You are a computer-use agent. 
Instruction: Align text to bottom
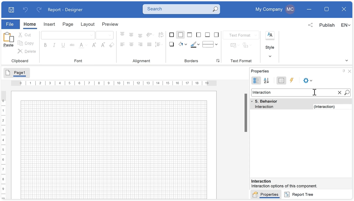click(140, 35)
